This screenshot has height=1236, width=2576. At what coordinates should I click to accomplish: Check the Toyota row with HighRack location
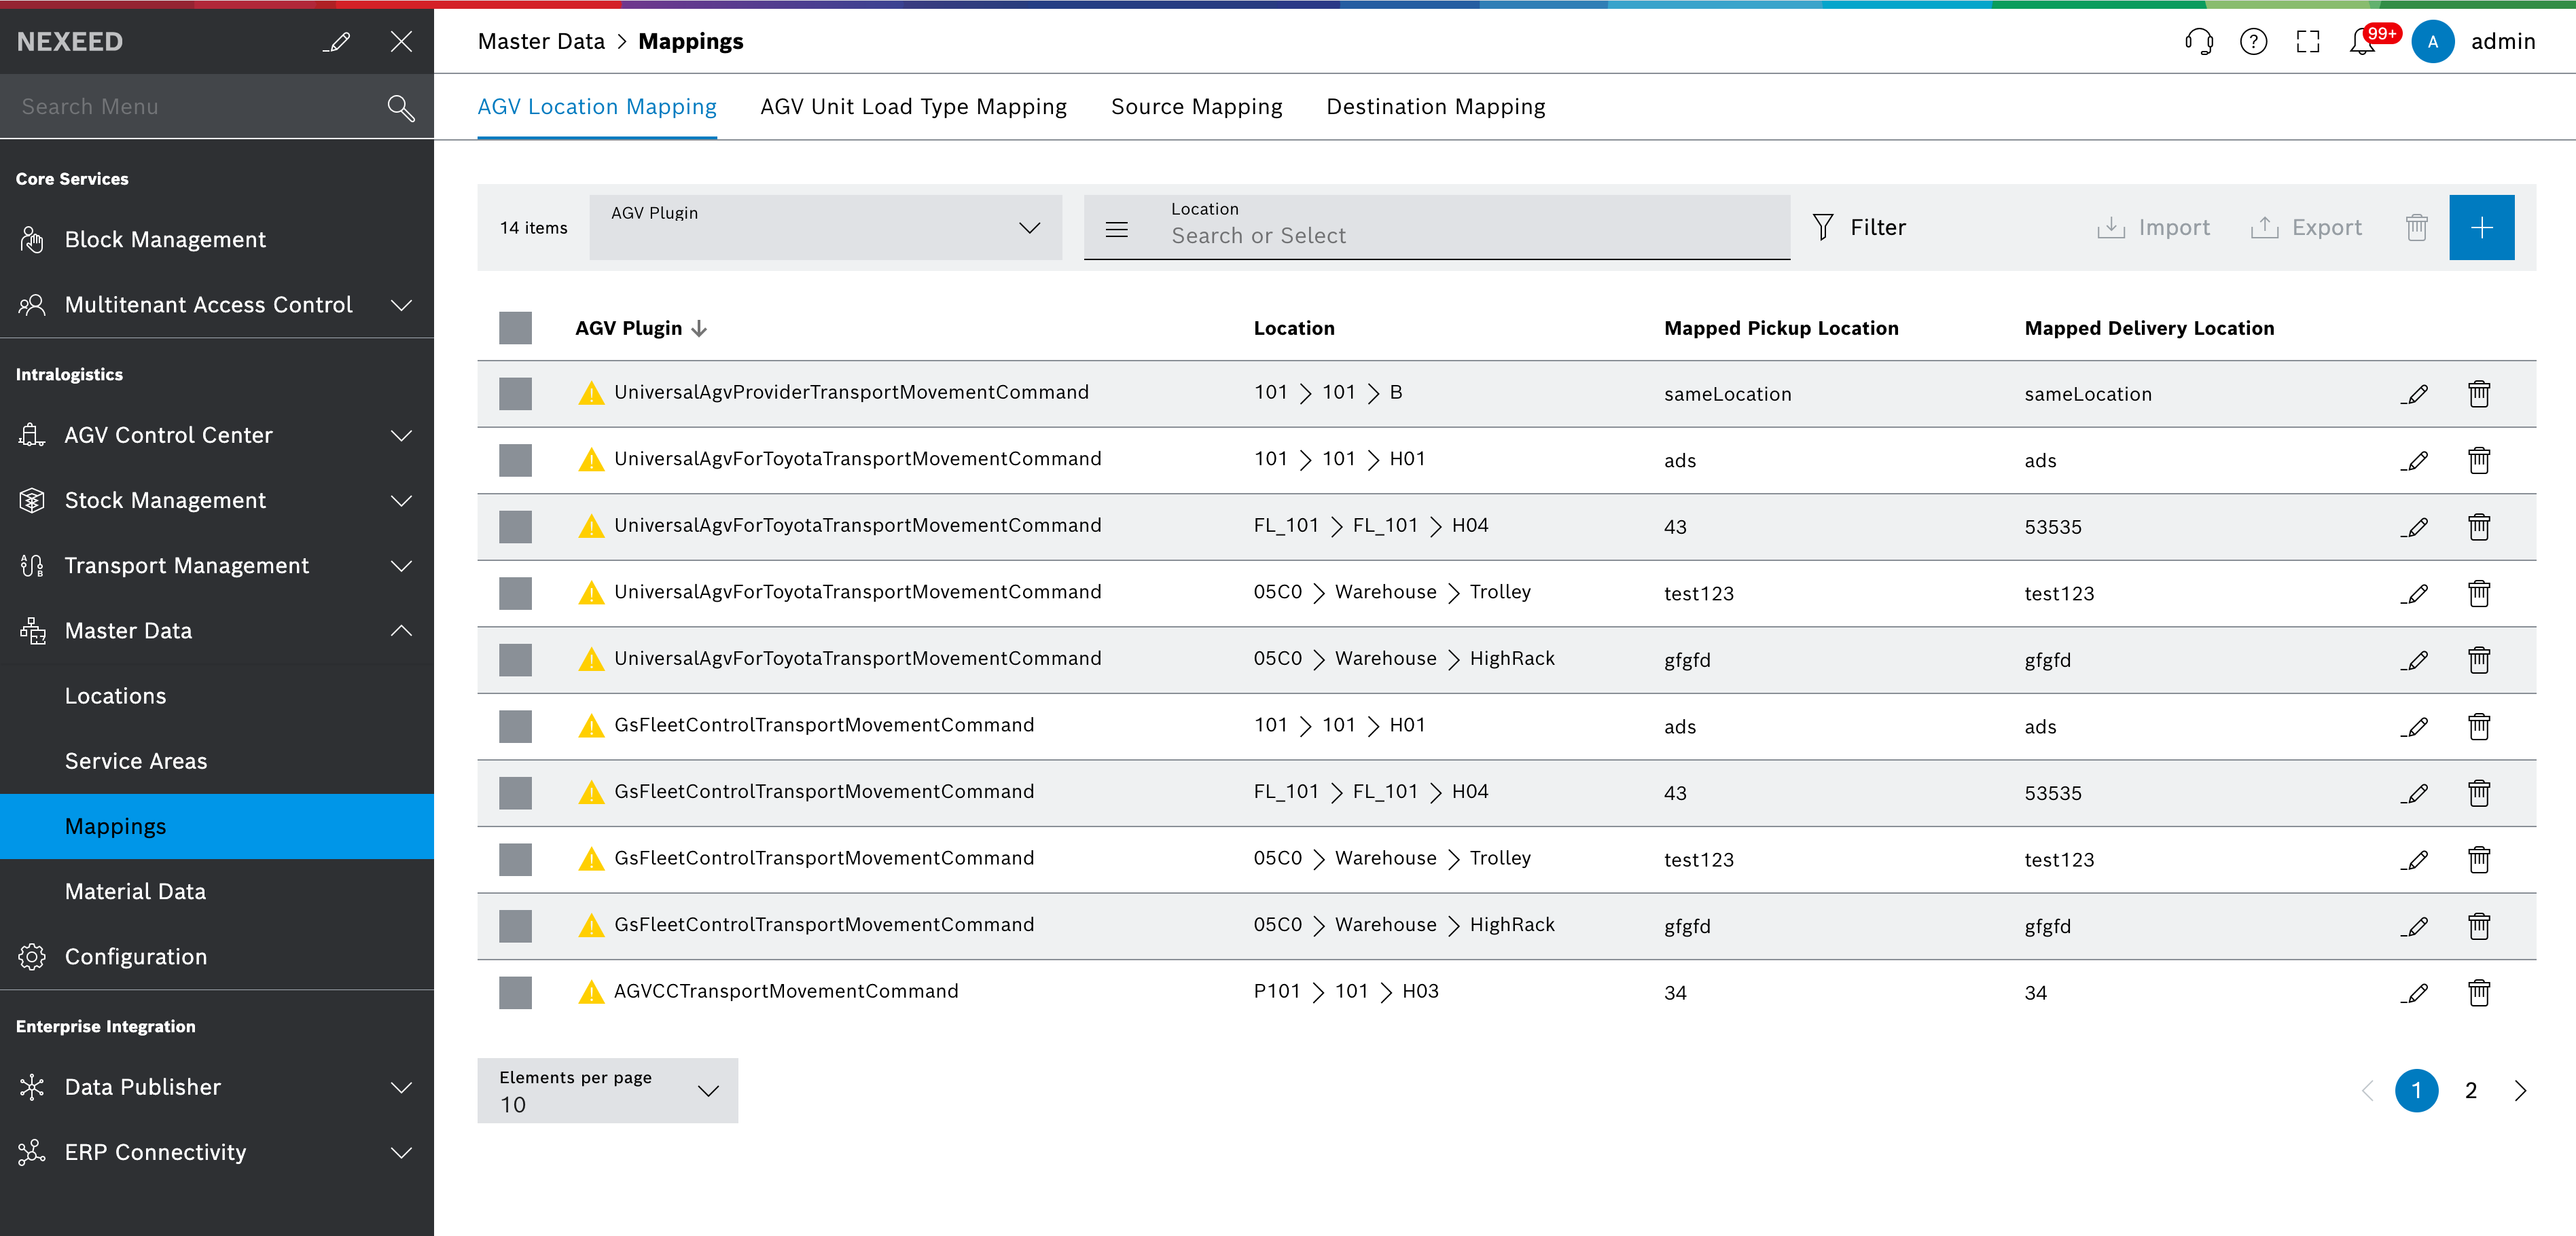(x=515, y=659)
